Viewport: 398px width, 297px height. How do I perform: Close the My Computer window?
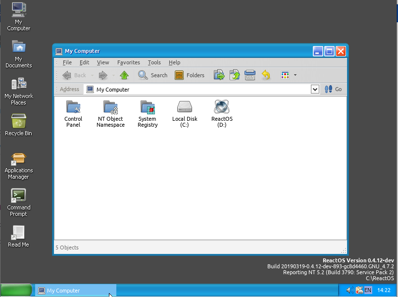(x=341, y=51)
